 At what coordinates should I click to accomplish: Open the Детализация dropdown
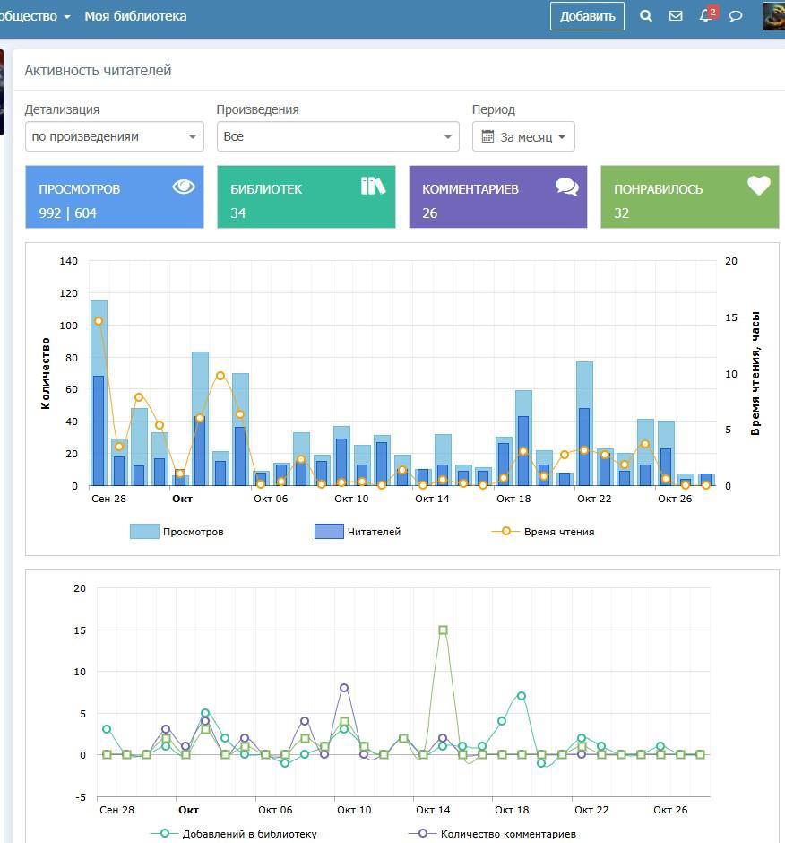click(114, 136)
